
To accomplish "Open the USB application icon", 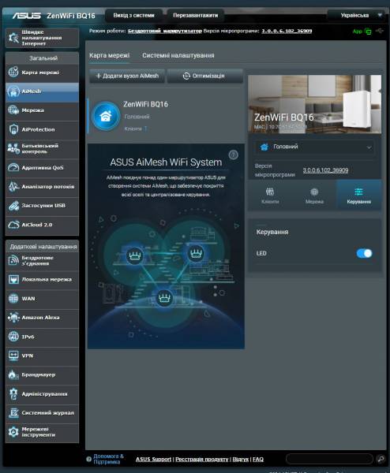I will pos(13,206).
